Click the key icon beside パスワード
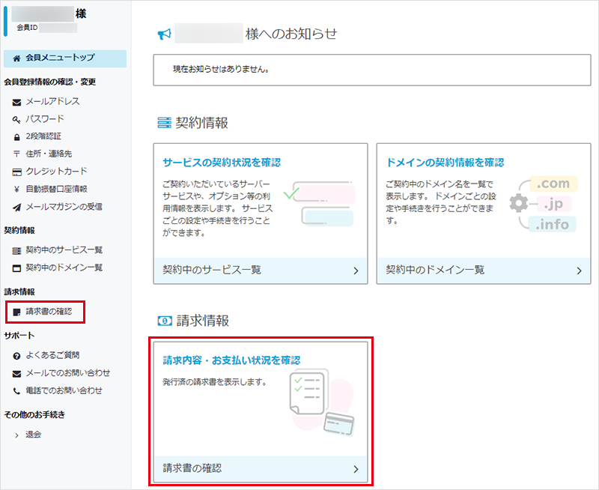 (16, 119)
